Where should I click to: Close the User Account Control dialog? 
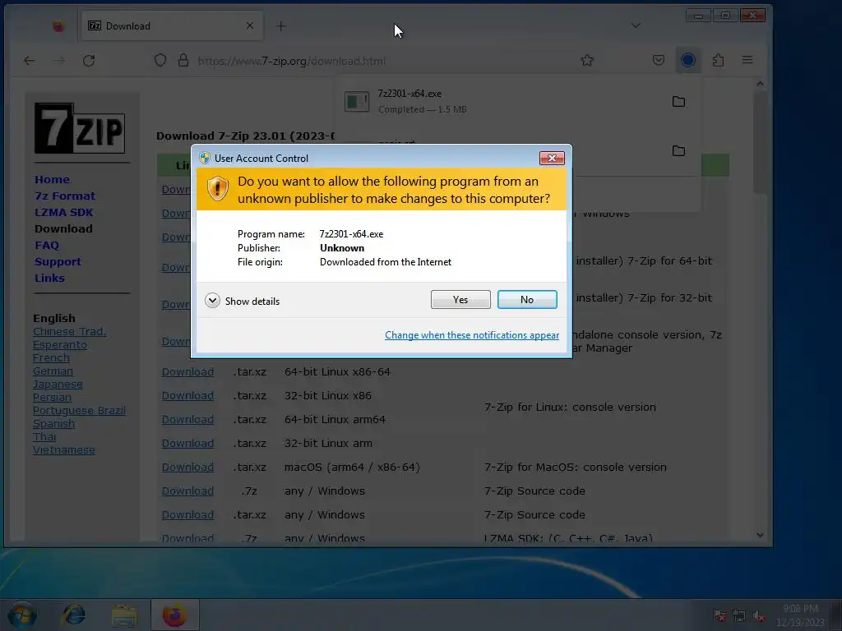(x=552, y=158)
